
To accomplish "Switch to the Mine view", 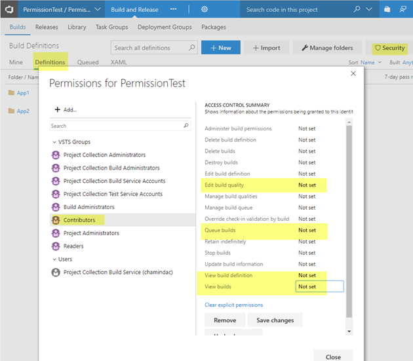I will click(x=16, y=62).
